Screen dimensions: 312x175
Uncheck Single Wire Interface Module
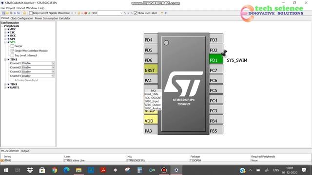tap(12, 51)
